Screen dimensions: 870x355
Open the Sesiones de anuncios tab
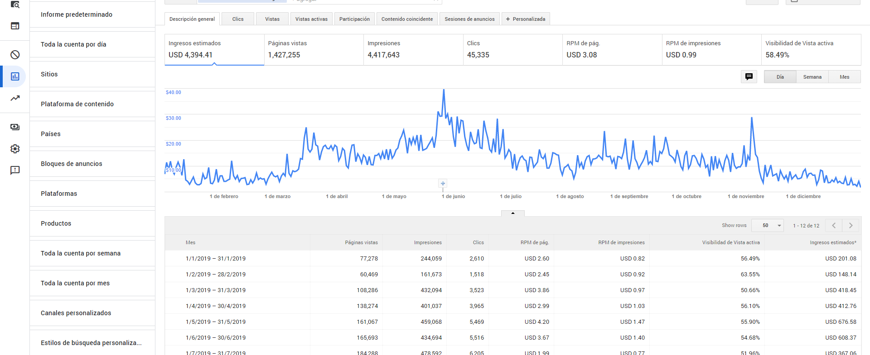coord(469,19)
